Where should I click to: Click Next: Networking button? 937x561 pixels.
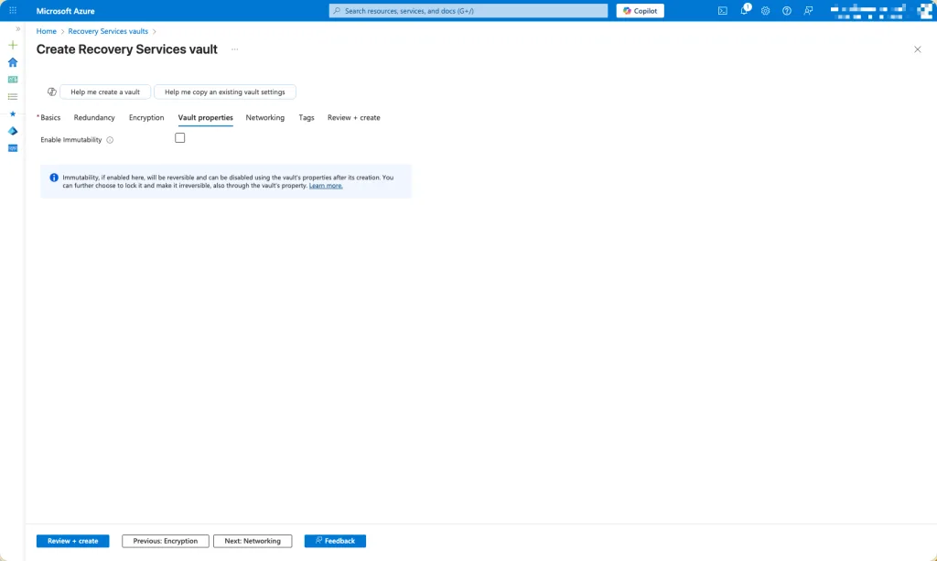click(x=253, y=541)
